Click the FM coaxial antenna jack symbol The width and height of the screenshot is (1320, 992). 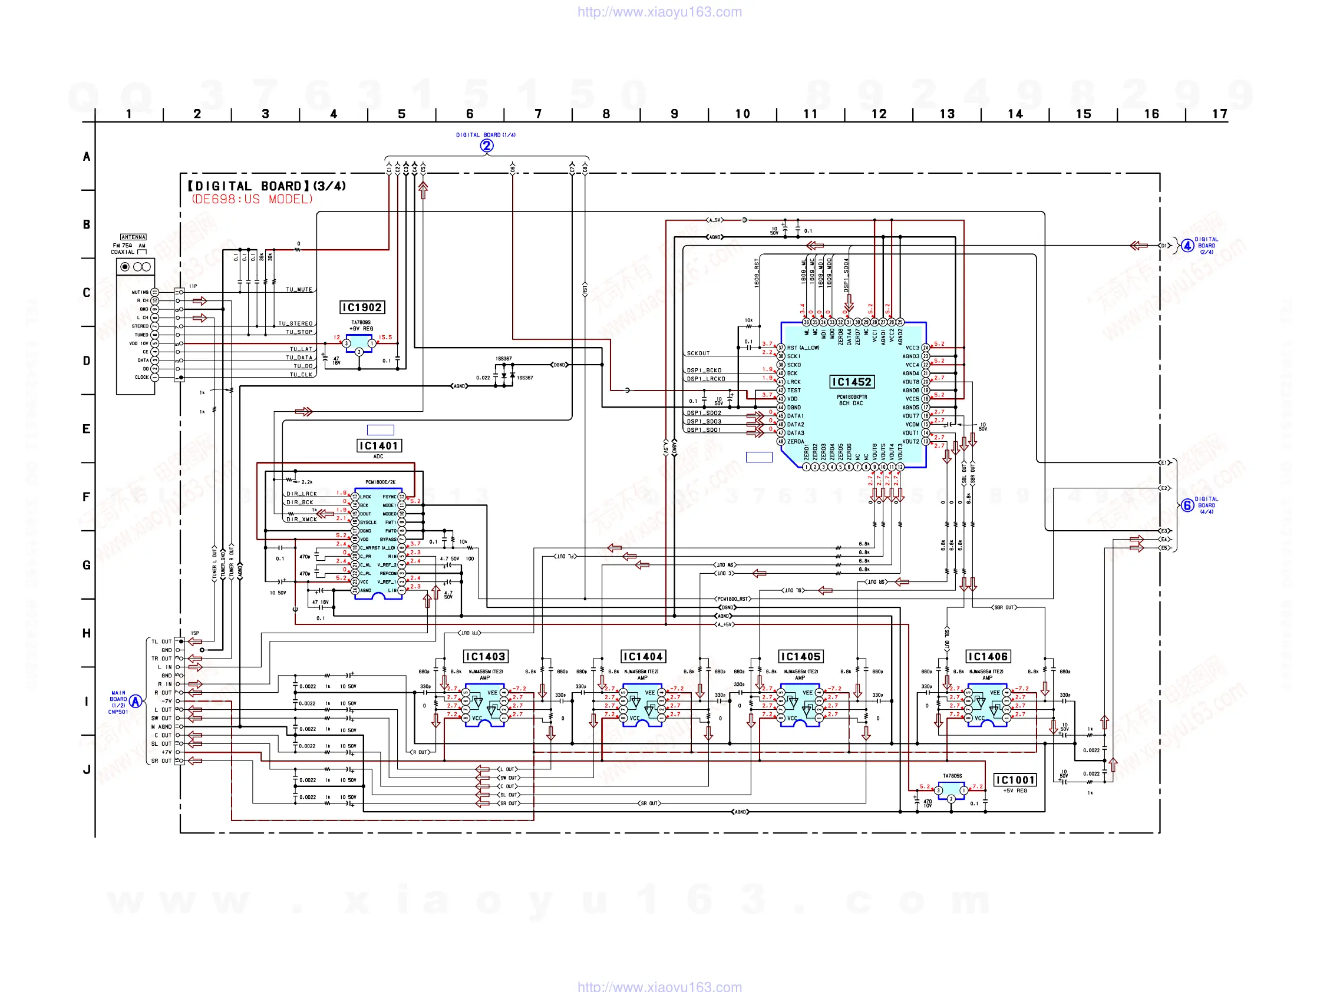pos(126,267)
